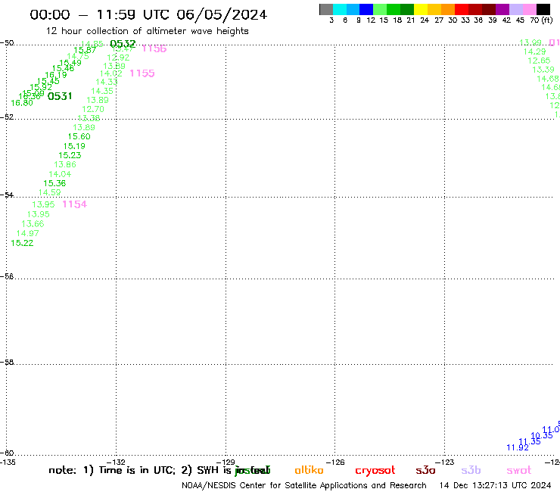This screenshot has height=492, width=560.
Task: Click the wave height value '14.33'
Action: point(107,83)
